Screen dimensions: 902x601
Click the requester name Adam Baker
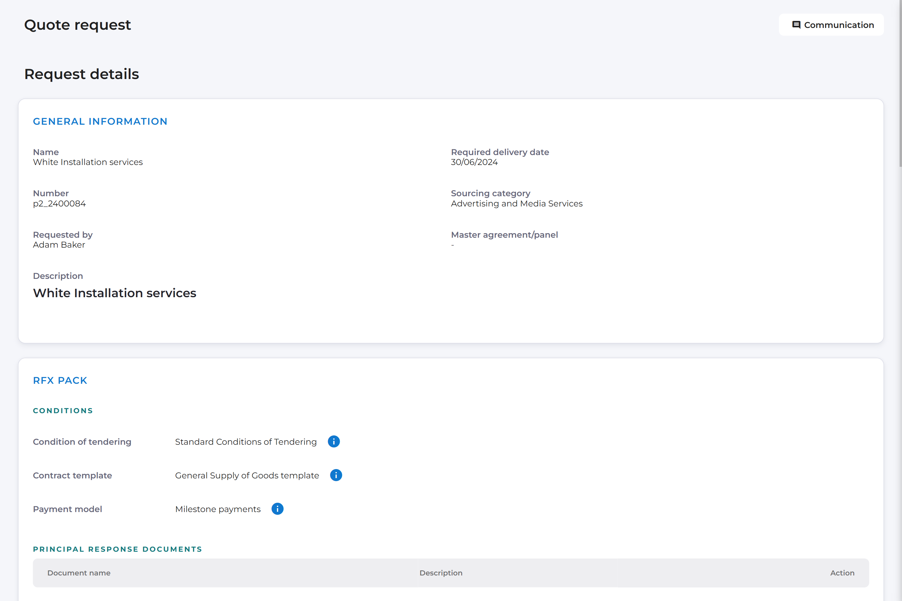click(x=59, y=245)
